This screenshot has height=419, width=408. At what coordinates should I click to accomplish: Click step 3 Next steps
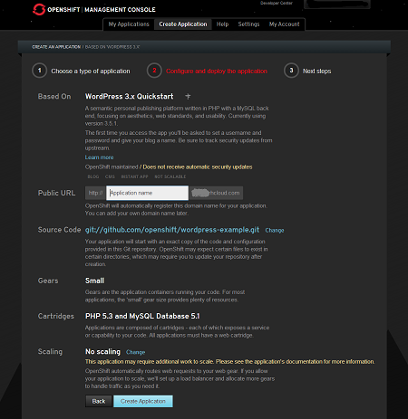(307, 71)
